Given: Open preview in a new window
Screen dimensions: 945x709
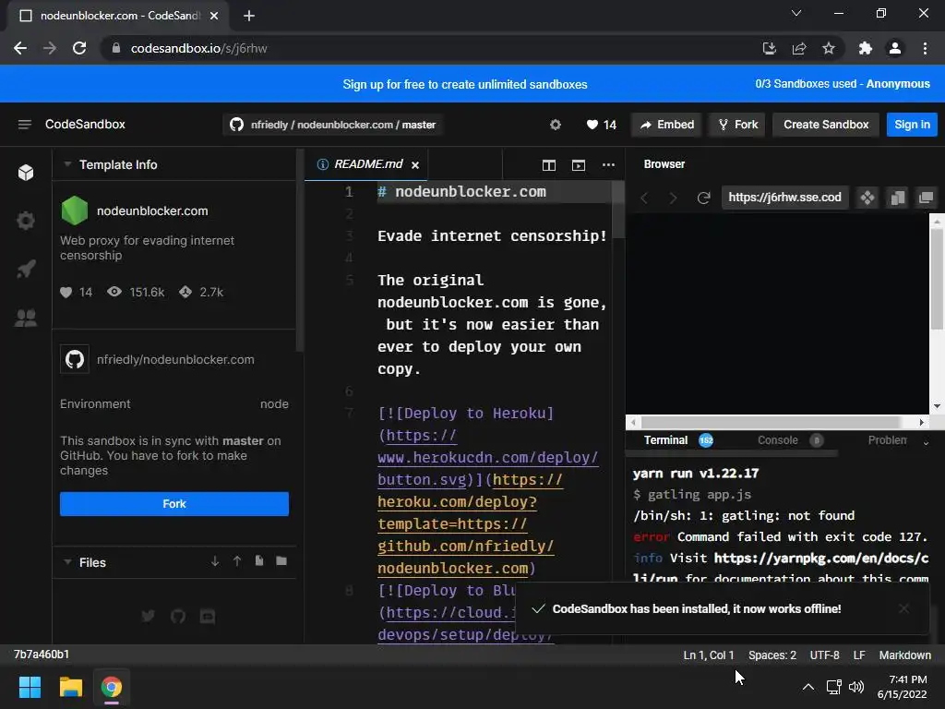Looking at the screenshot, I should pos(927,198).
